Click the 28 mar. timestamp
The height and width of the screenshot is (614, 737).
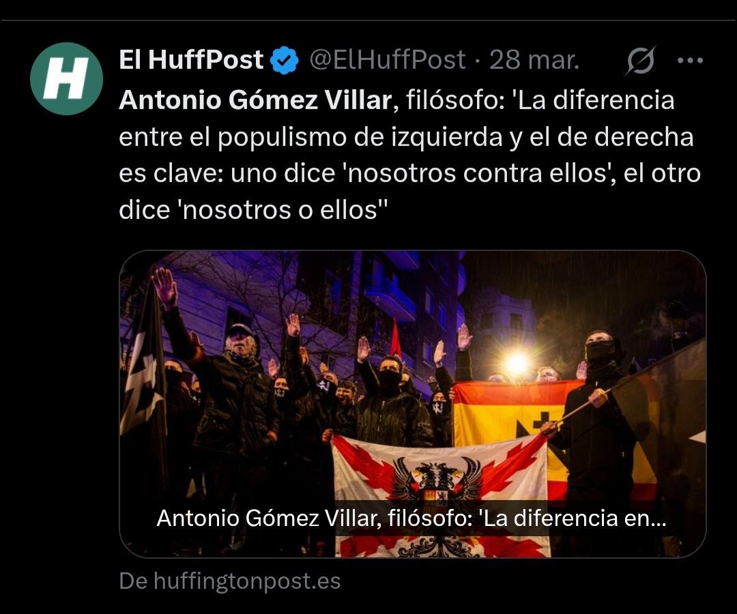(x=534, y=60)
